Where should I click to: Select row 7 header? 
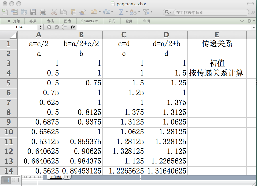coord(9,103)
